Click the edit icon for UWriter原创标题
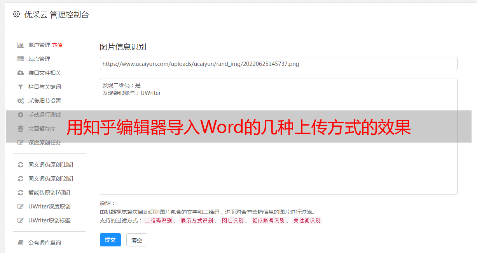 [21, 220]
